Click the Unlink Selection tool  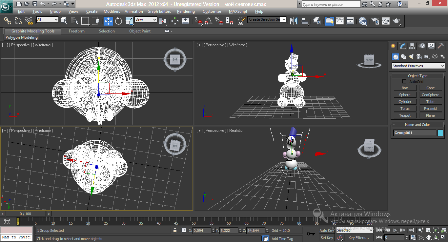point(18,21)
